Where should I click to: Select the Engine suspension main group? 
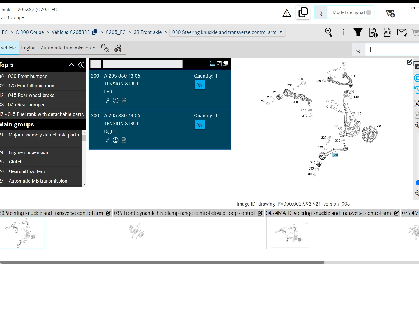point(41,152)
